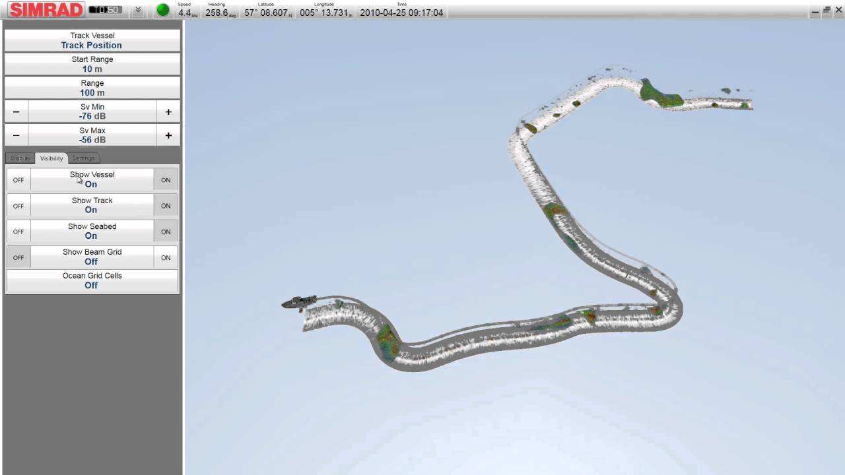Click the Show Vessel On label
This screenshot has height=475, width=845.
pos(92,179)
